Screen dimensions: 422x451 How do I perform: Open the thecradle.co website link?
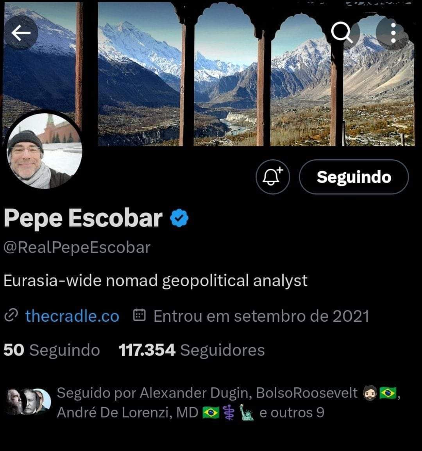pyautogui.click(x=72, y=316)
